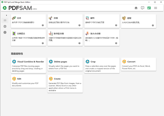Show help for the Merge module
This screenshot has height=116, width=164.
[43, 25]
